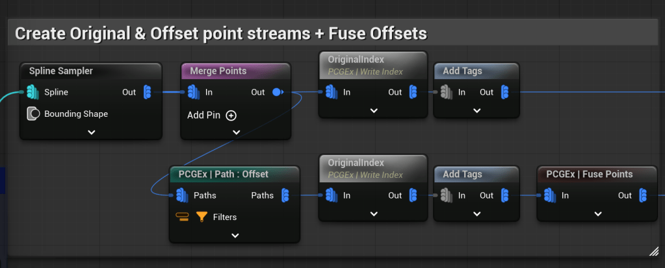
Task: Expand the Merge Points node chevron
Action: click(x=236, y=132)
